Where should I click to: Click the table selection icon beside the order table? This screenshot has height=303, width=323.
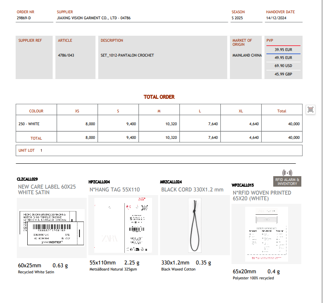pos(310,110)
